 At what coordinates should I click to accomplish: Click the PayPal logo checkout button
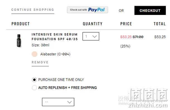[88, 10]
